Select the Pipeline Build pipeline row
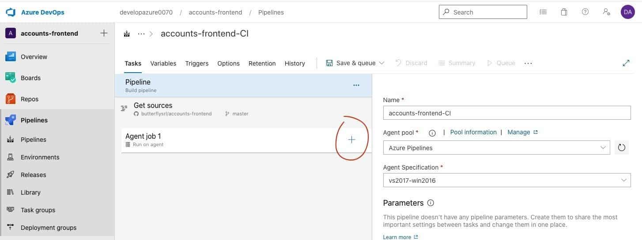 243,85
